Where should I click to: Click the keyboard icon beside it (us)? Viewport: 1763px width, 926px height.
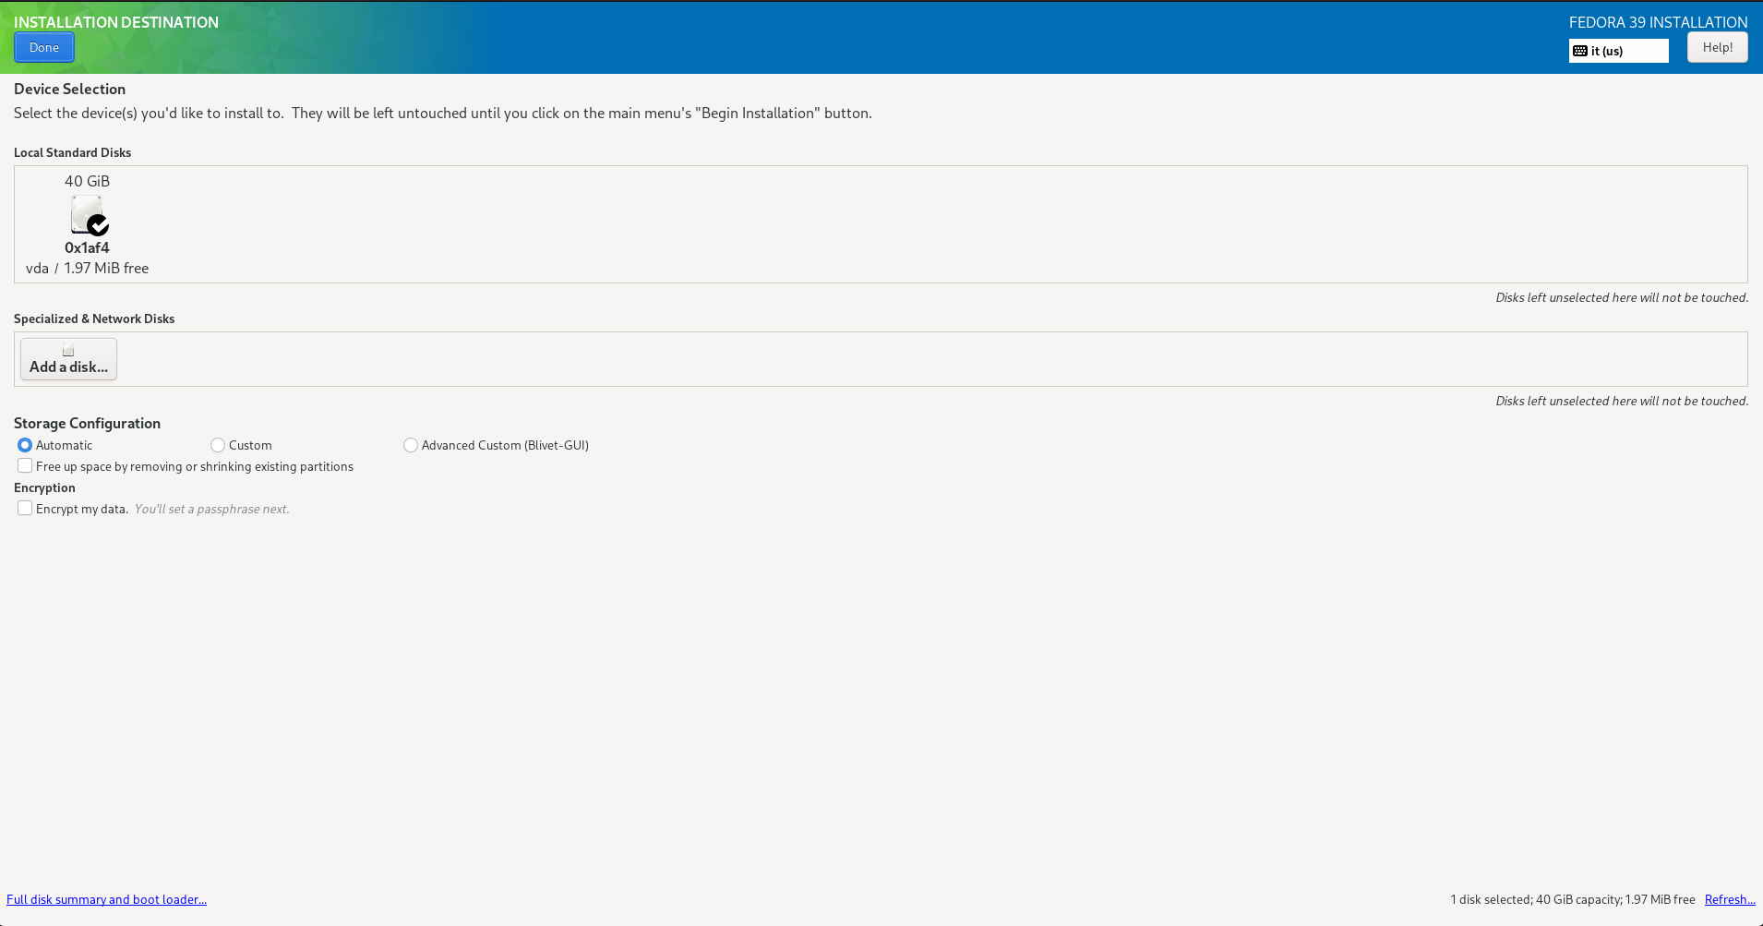1580,51
